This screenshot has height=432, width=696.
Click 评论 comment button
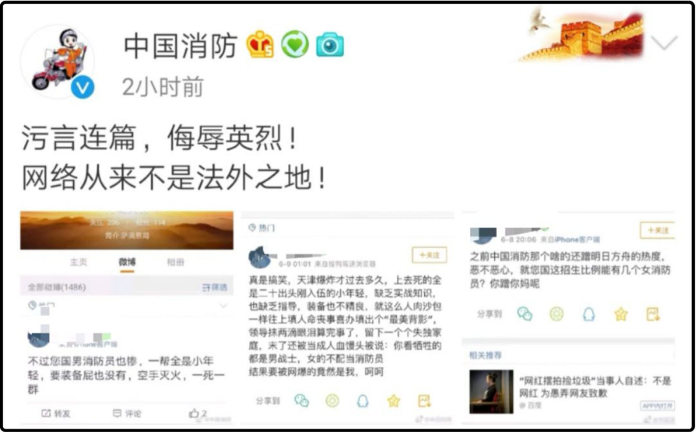tap(127, 413)
